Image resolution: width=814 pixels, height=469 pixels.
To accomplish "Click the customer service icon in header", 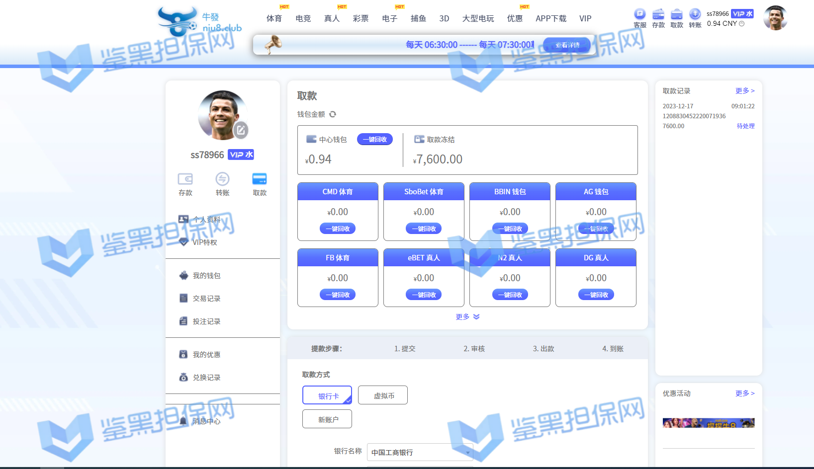I will [639, 14].
